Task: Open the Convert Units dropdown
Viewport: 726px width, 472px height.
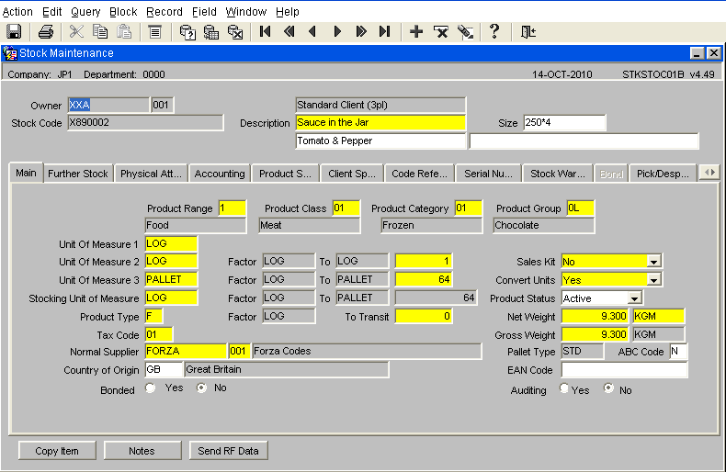Action: click(653, 280)
